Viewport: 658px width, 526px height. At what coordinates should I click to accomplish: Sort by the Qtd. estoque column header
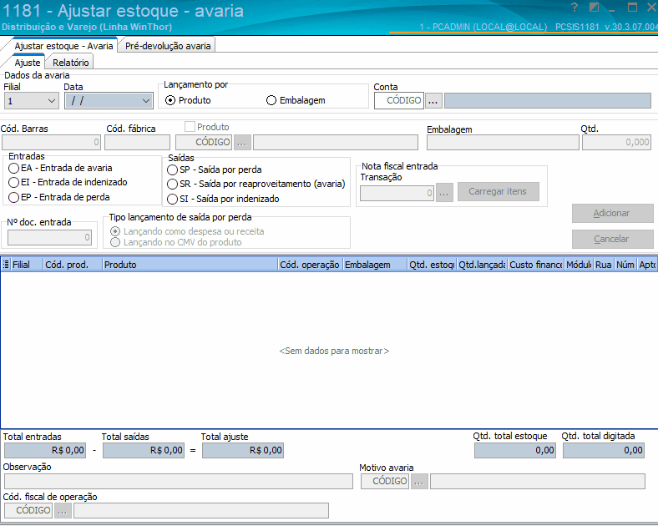[433, 265]
